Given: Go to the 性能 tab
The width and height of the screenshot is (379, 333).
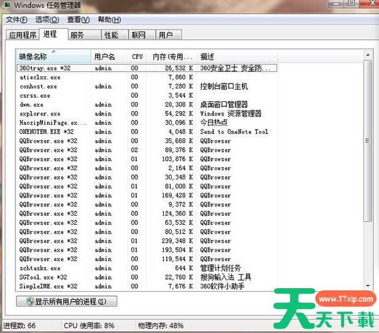Looking at the screenshot, I should coord(111,35).
